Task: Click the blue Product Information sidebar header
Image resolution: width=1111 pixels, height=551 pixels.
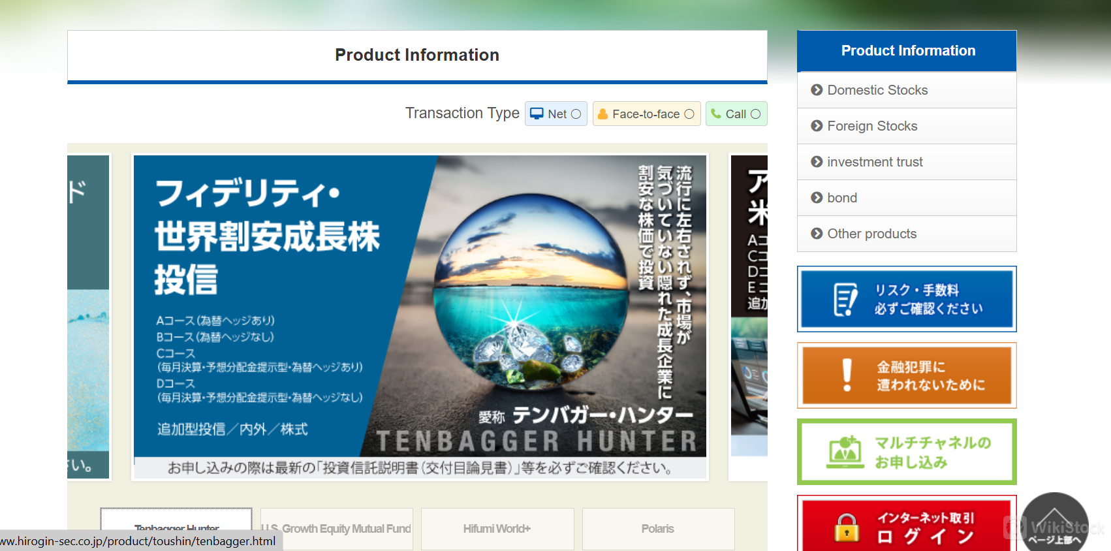Action: pyautogui.click(x=907, y=51)
